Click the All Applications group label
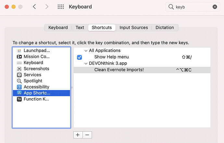224x143 pixels. coord(105,51)
